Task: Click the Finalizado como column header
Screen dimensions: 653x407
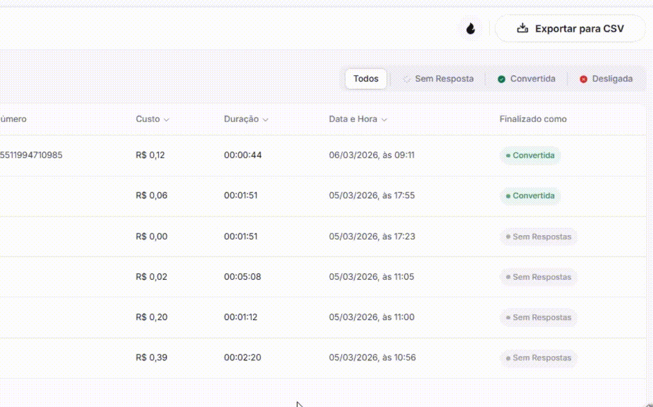Action: coord(533,119)
